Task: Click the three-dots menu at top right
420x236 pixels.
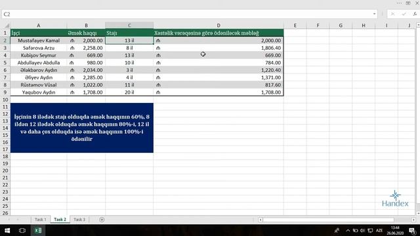Action: 399,3
